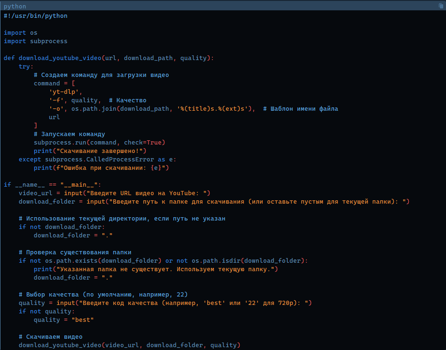
Task: Click the comment '# Скачиваем видео'
Action: point(51,337)
